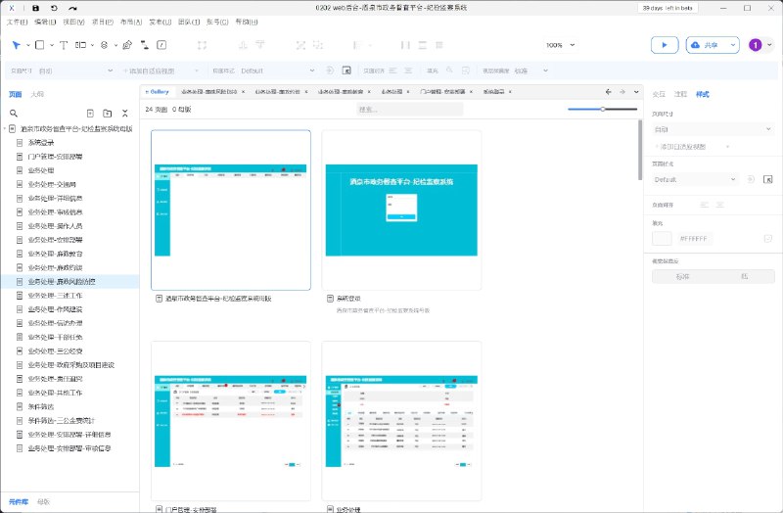This screenshot has width=783, height=513.
Task: Select the 标准 fidelity option
Action: click(682, 276)
